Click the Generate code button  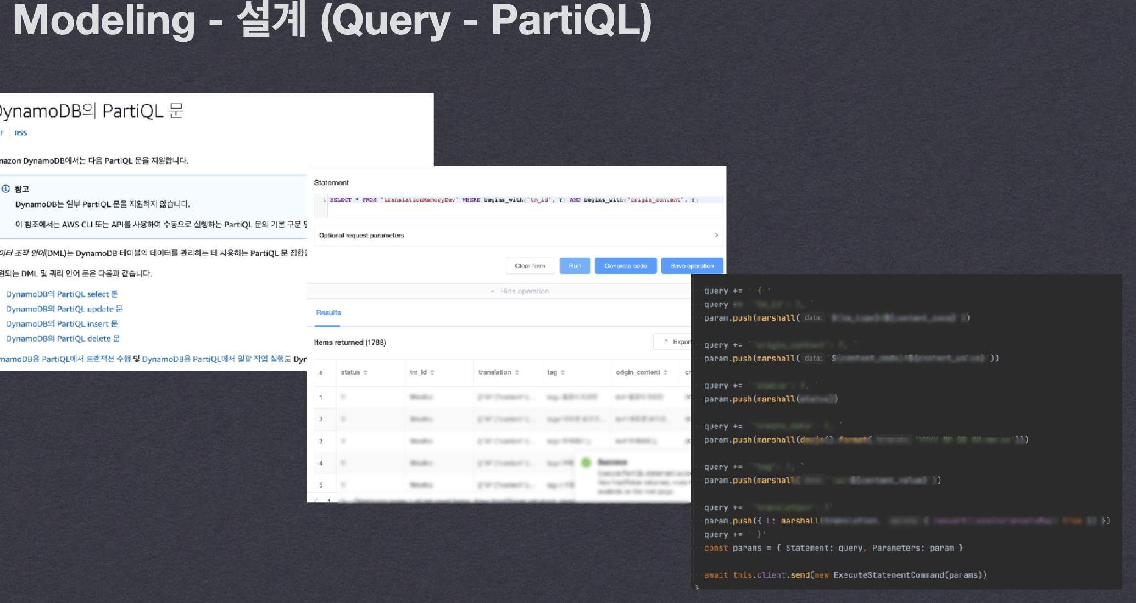(x=625, y=266)
